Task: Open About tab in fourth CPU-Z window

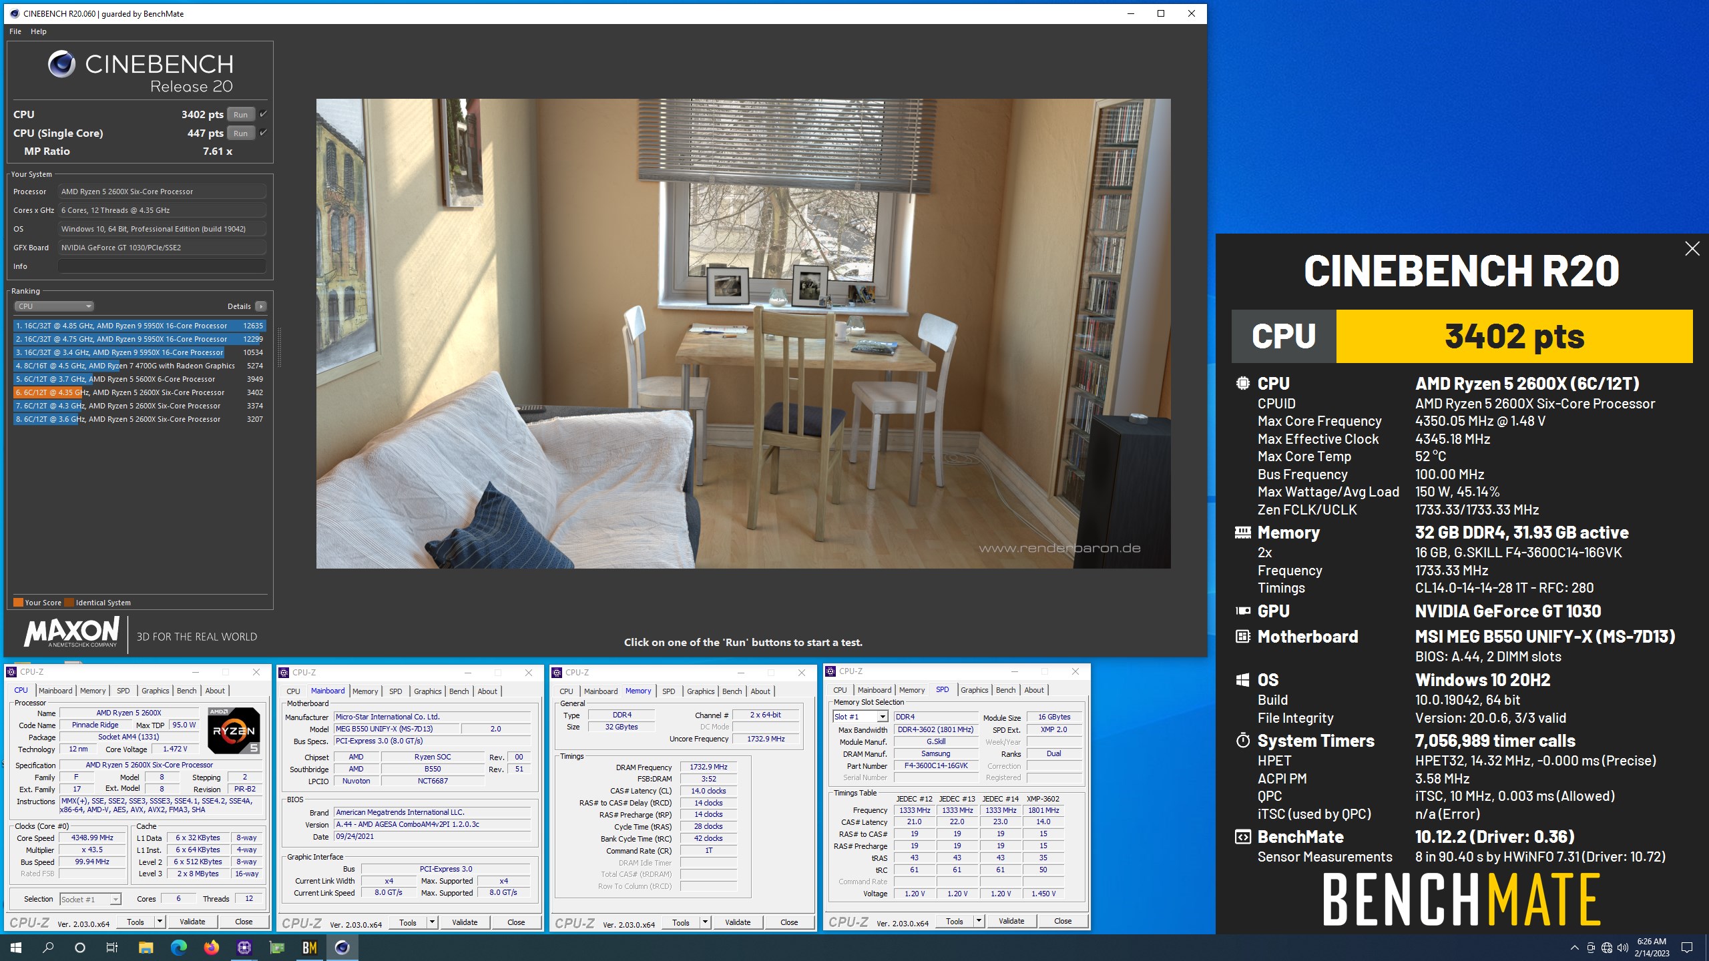Action: pyautogui.click(x=1034, y=690)
